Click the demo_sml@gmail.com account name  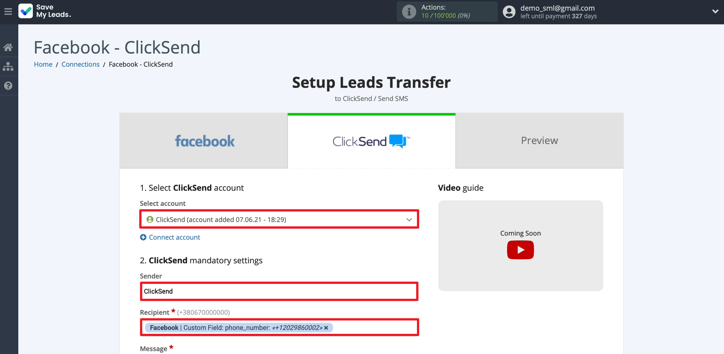pyautogui.click(x=557, y=8)
